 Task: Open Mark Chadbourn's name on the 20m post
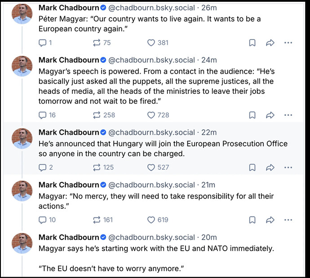coord(69,237)
